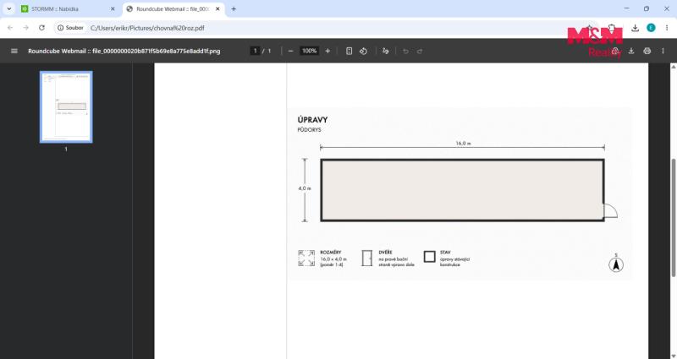677x359 pixels.
Task: Zoom in with the plus icon
Action: click(327, 51)
